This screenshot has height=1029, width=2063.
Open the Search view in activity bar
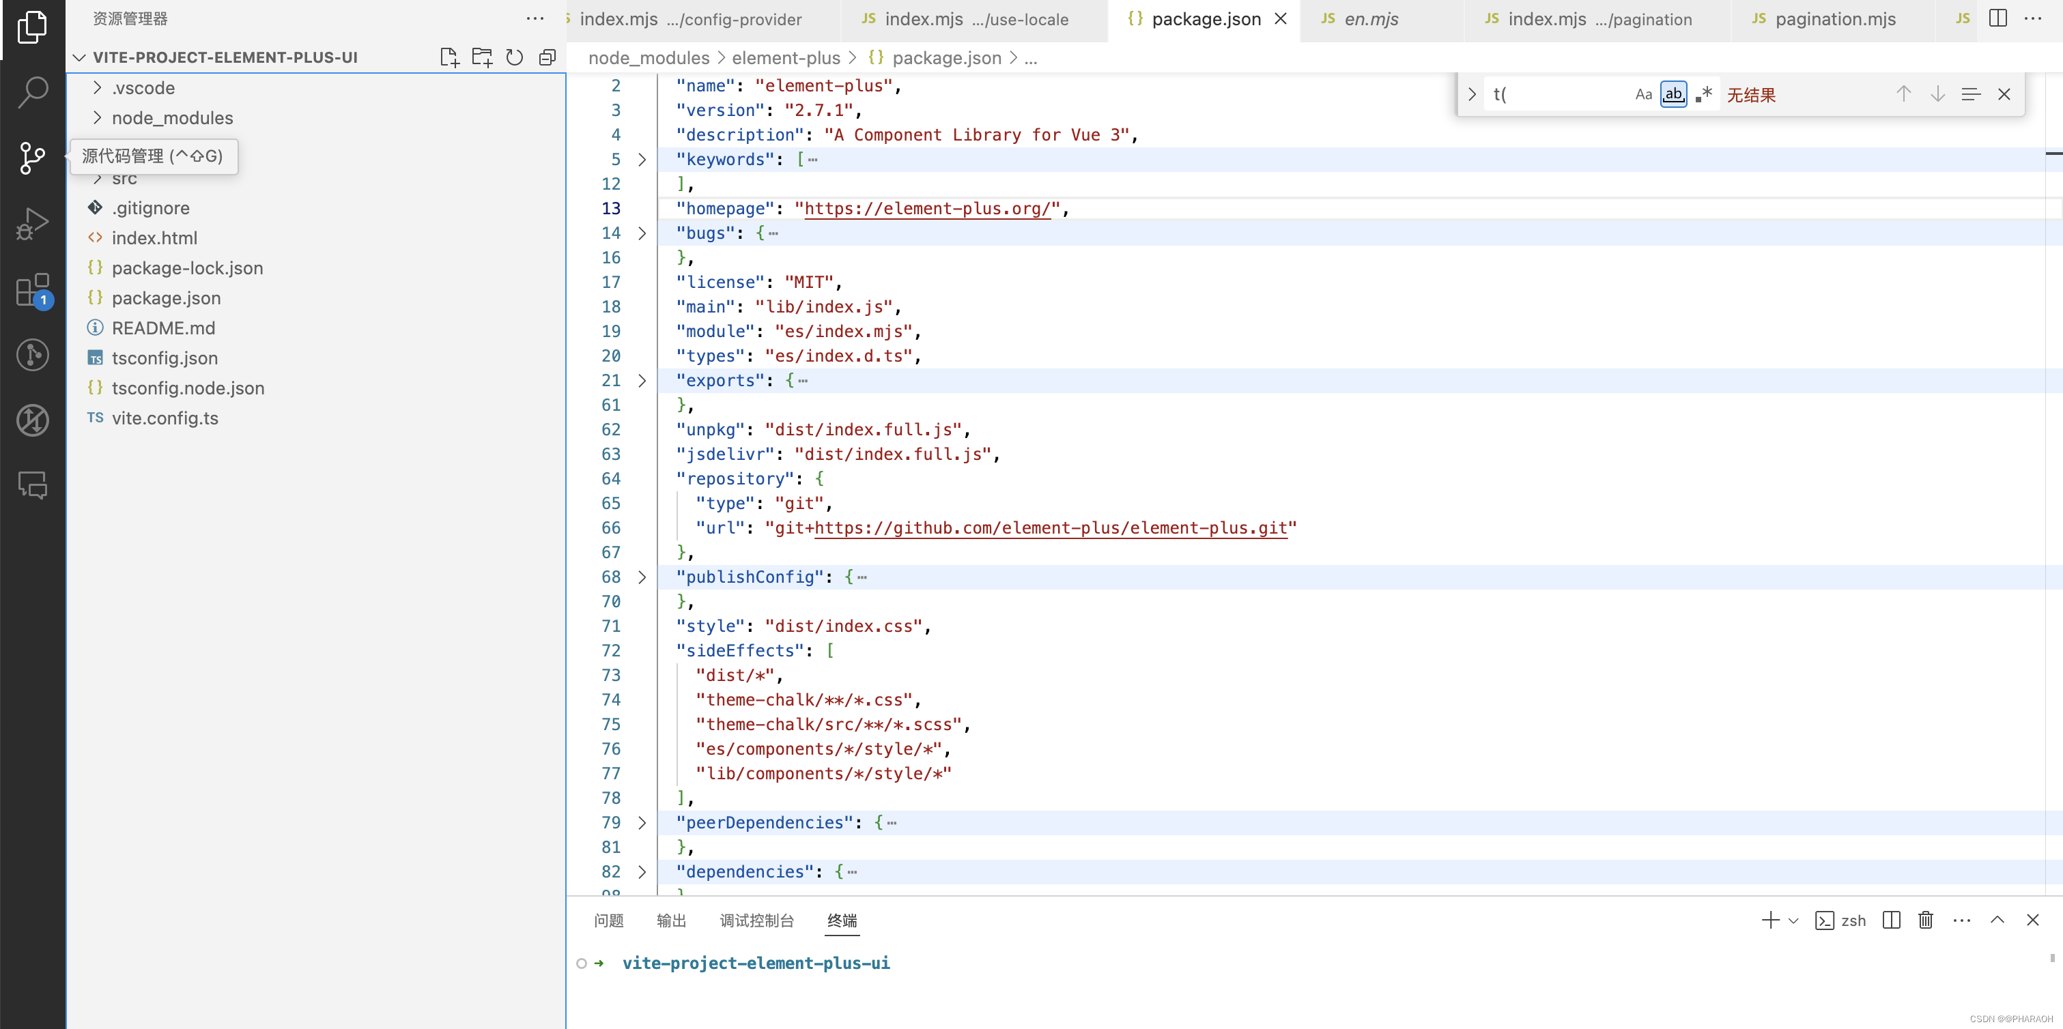pyautogui.click(x=32, y=91)
